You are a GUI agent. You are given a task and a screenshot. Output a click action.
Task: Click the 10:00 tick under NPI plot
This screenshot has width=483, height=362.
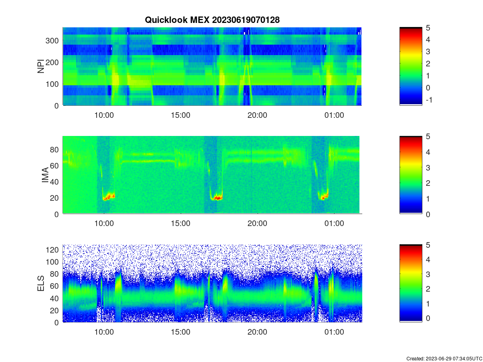[x=104, y=115]
